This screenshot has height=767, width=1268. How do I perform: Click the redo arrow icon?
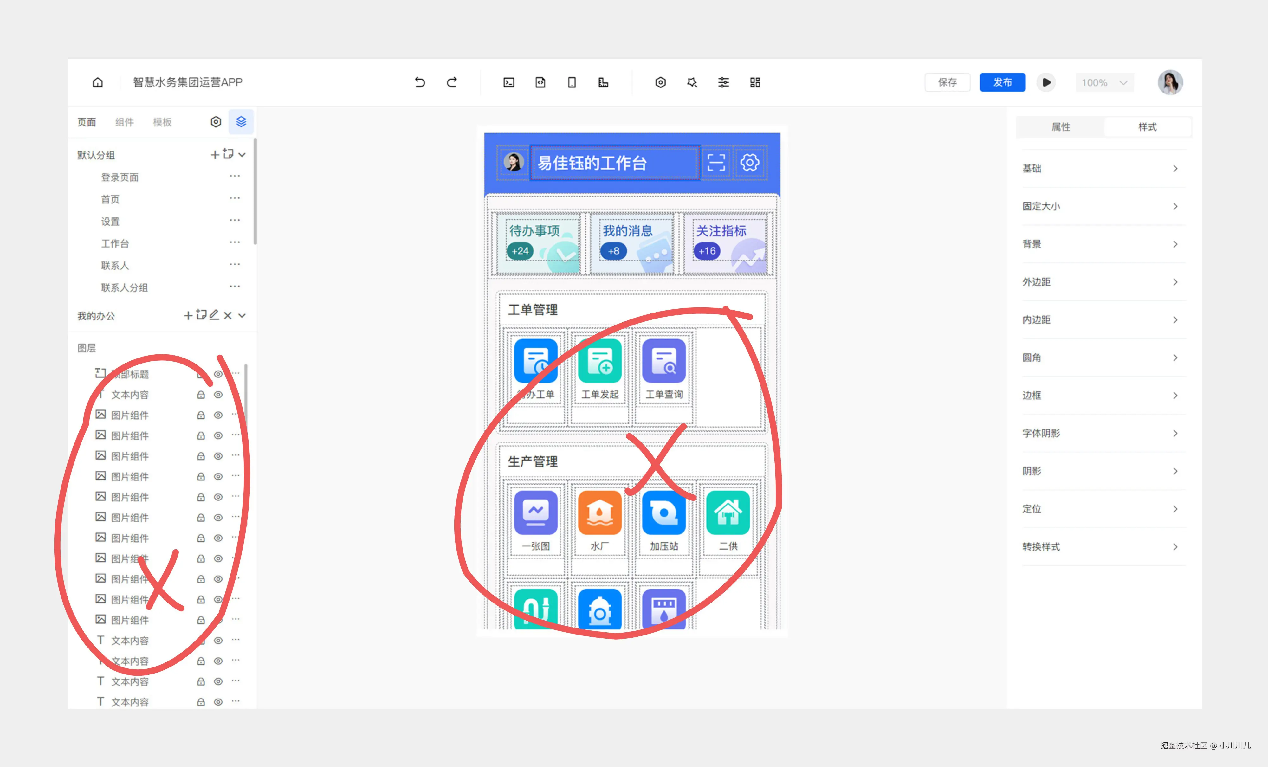pos(452,82)
